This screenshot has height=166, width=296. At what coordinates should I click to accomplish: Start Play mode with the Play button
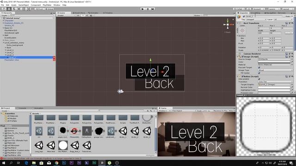[143, 9]
